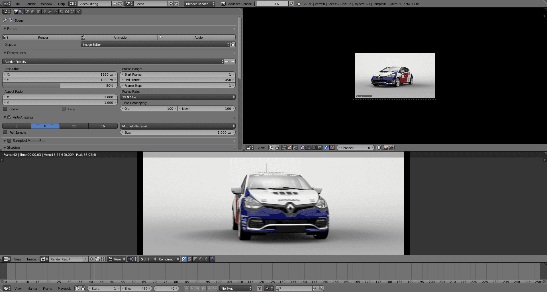Click OpenGL render animation clapper icon
547x292 pixels.
pos(391,148)
